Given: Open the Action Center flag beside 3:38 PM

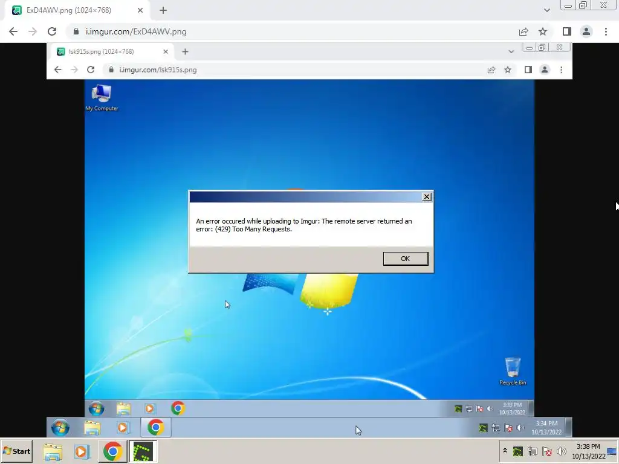Looking at the screenshot, I should click(x=546, y=451).
